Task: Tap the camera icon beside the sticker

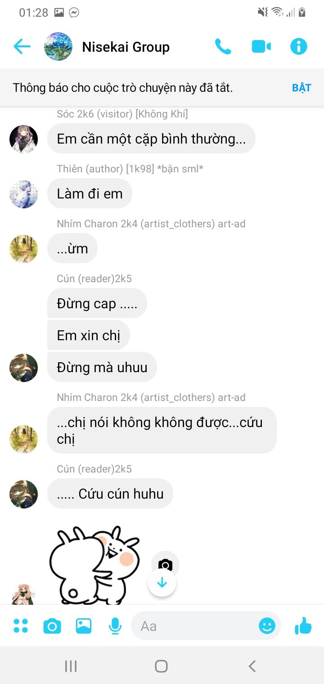Action: (x=165, y=564)
